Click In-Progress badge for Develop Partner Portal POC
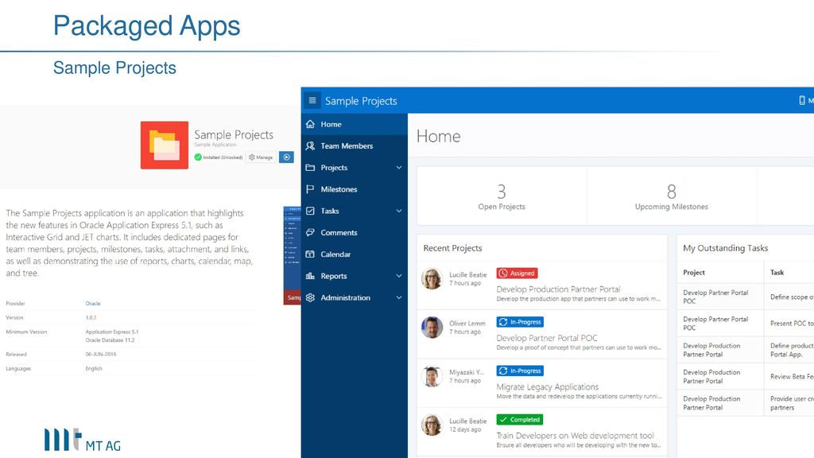The height and width of the screenshot is (458, 814). (520, 322)
